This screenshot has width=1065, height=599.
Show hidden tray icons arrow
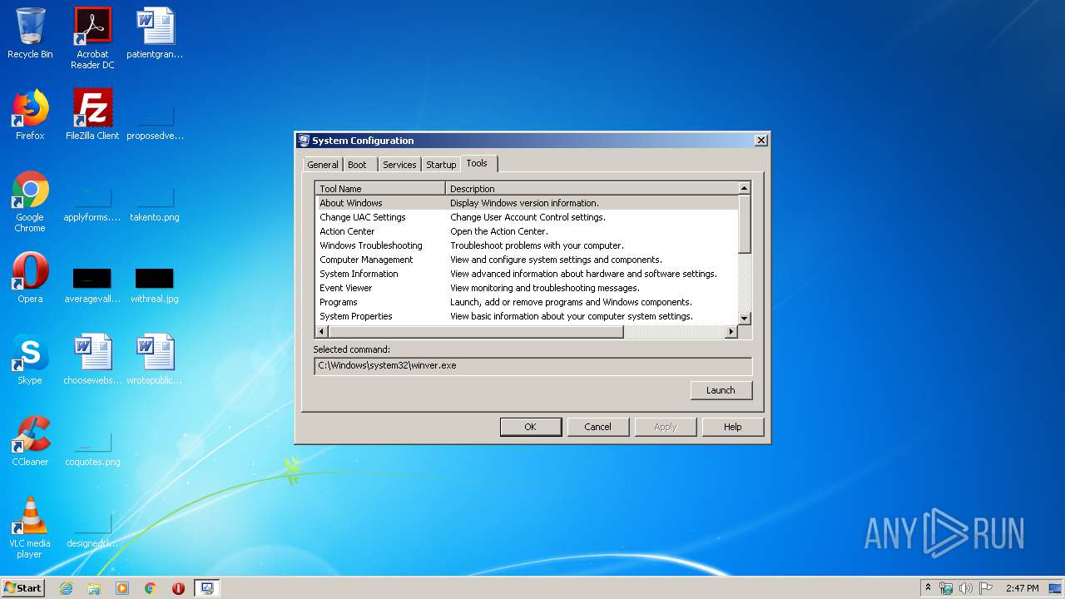pyautogui.click(x=928, y=588)
